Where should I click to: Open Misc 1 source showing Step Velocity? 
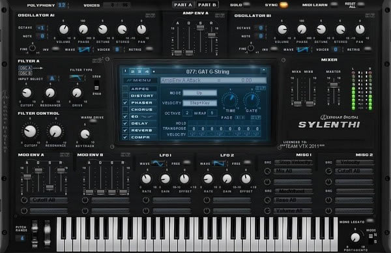click(x=293, y=162)
